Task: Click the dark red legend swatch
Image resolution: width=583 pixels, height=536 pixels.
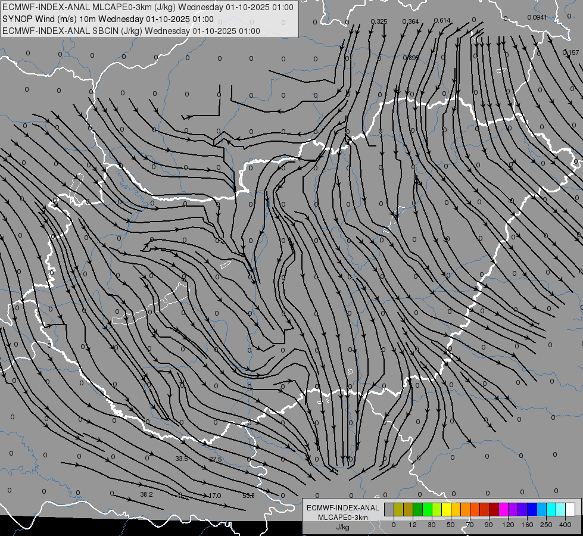Action: coord(494,509)
